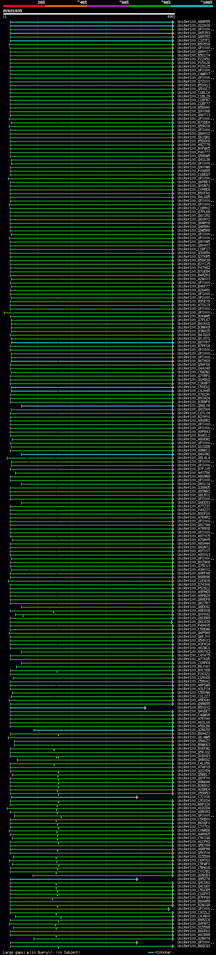Image resolution: width=216 pixels, height=955 pixels.
Task: Click the cyan alignment bar for UniRef100_A8HP55
Action: pos(92,22)
